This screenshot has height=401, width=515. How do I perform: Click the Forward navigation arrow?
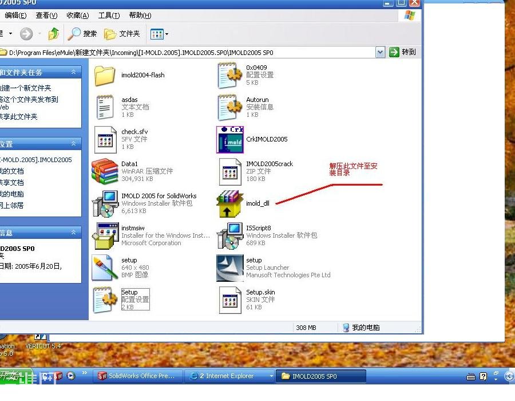click(26, 34)
